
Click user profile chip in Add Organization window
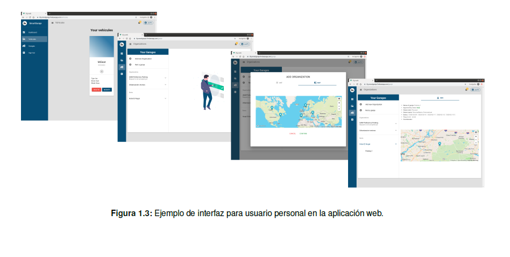(358, 62)
